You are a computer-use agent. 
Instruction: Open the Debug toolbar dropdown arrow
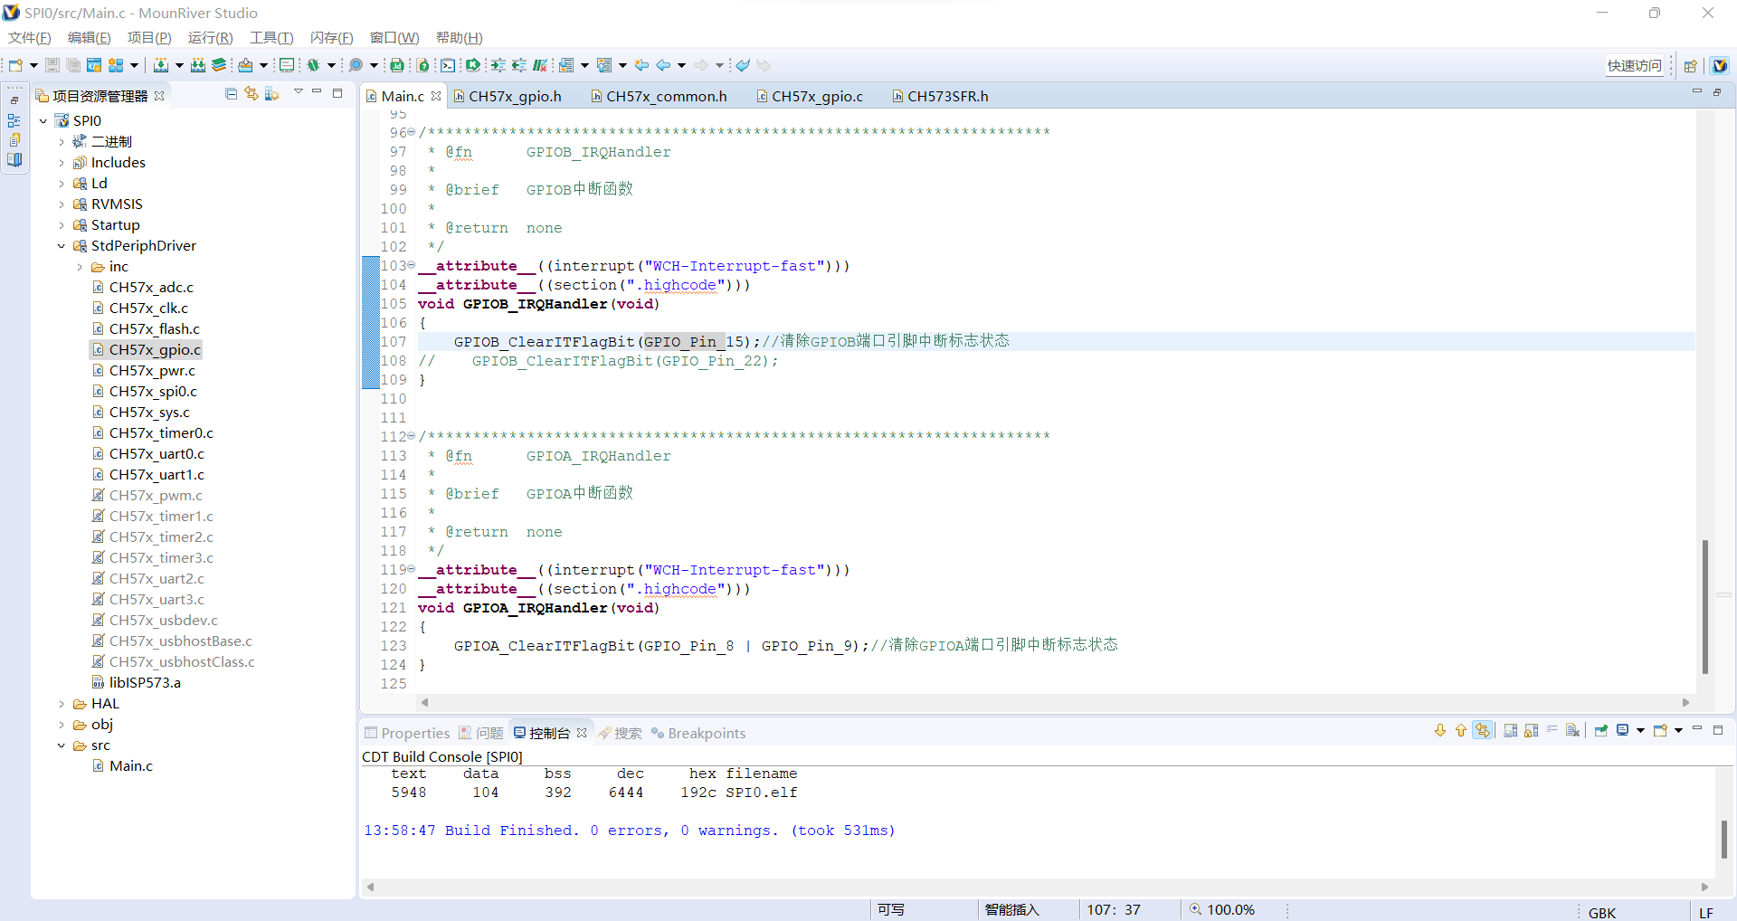pyautogui.click(x=331, y=65)
